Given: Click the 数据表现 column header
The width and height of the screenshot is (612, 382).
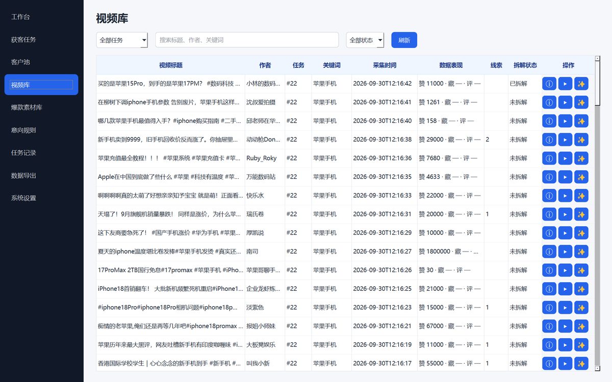Looking at the screenshot, I should 451,65.
